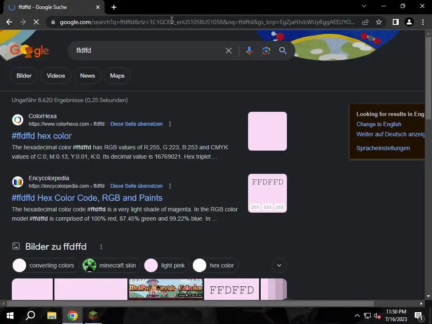Open Windows taskbar search
Image resolution: width=432 pixels, height=324 pixels.
(x=30, y=316)
